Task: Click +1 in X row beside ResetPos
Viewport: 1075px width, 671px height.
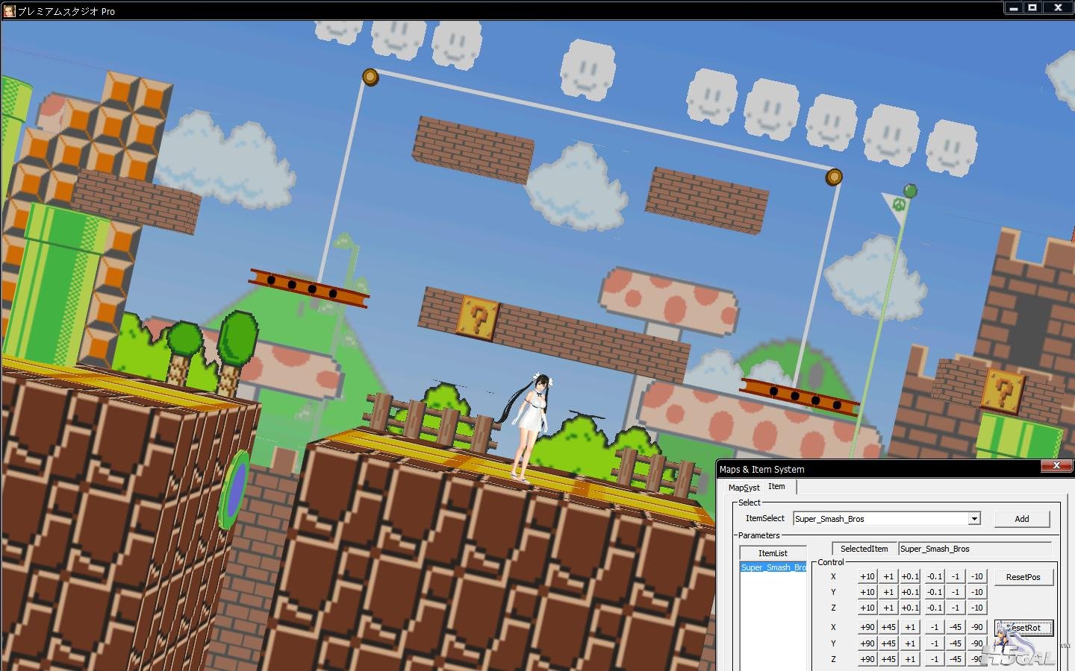Action: [x=888, y=576]
